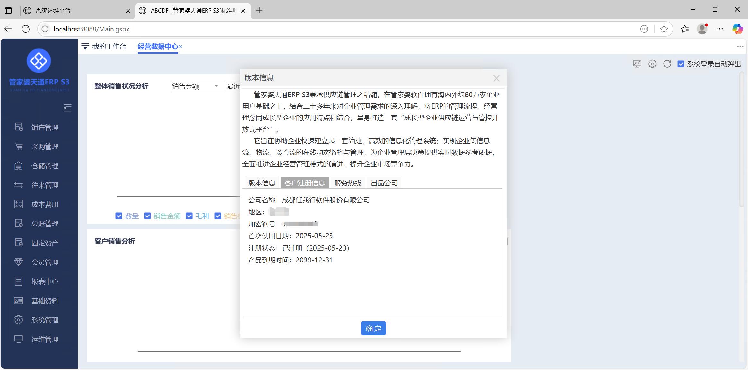Toggle the partially hidden 销售 series checkbox

(218, 216)
